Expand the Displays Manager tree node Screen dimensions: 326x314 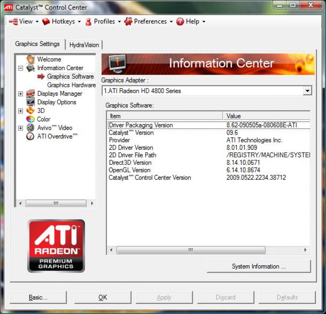(20, 94)
